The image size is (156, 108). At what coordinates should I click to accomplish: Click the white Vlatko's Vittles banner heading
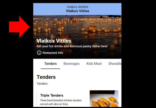pos(54,41)
